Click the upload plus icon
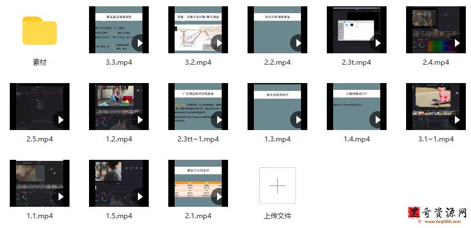Viewport: 471px width, 228px height. (x=277, y=186)
